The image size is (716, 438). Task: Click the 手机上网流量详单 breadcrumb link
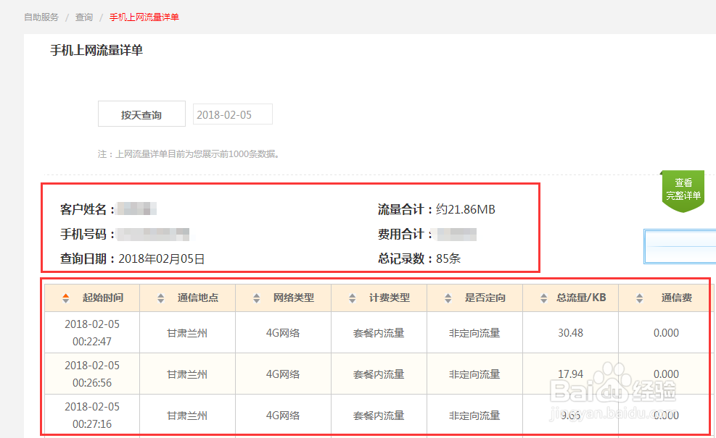(144, 17)
